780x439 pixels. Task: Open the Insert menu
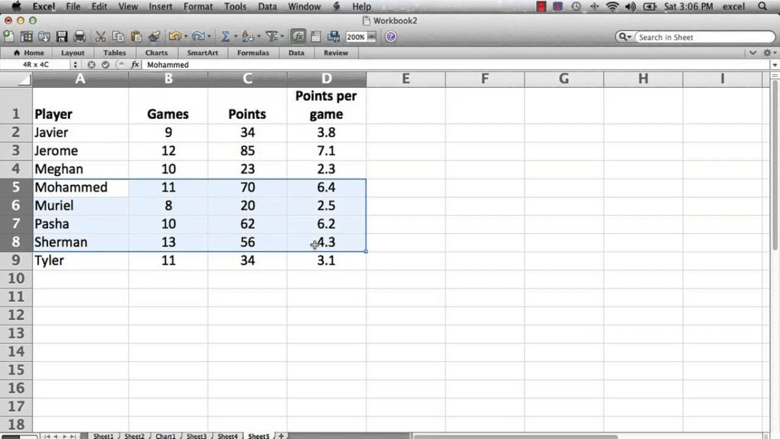[161, 7]
